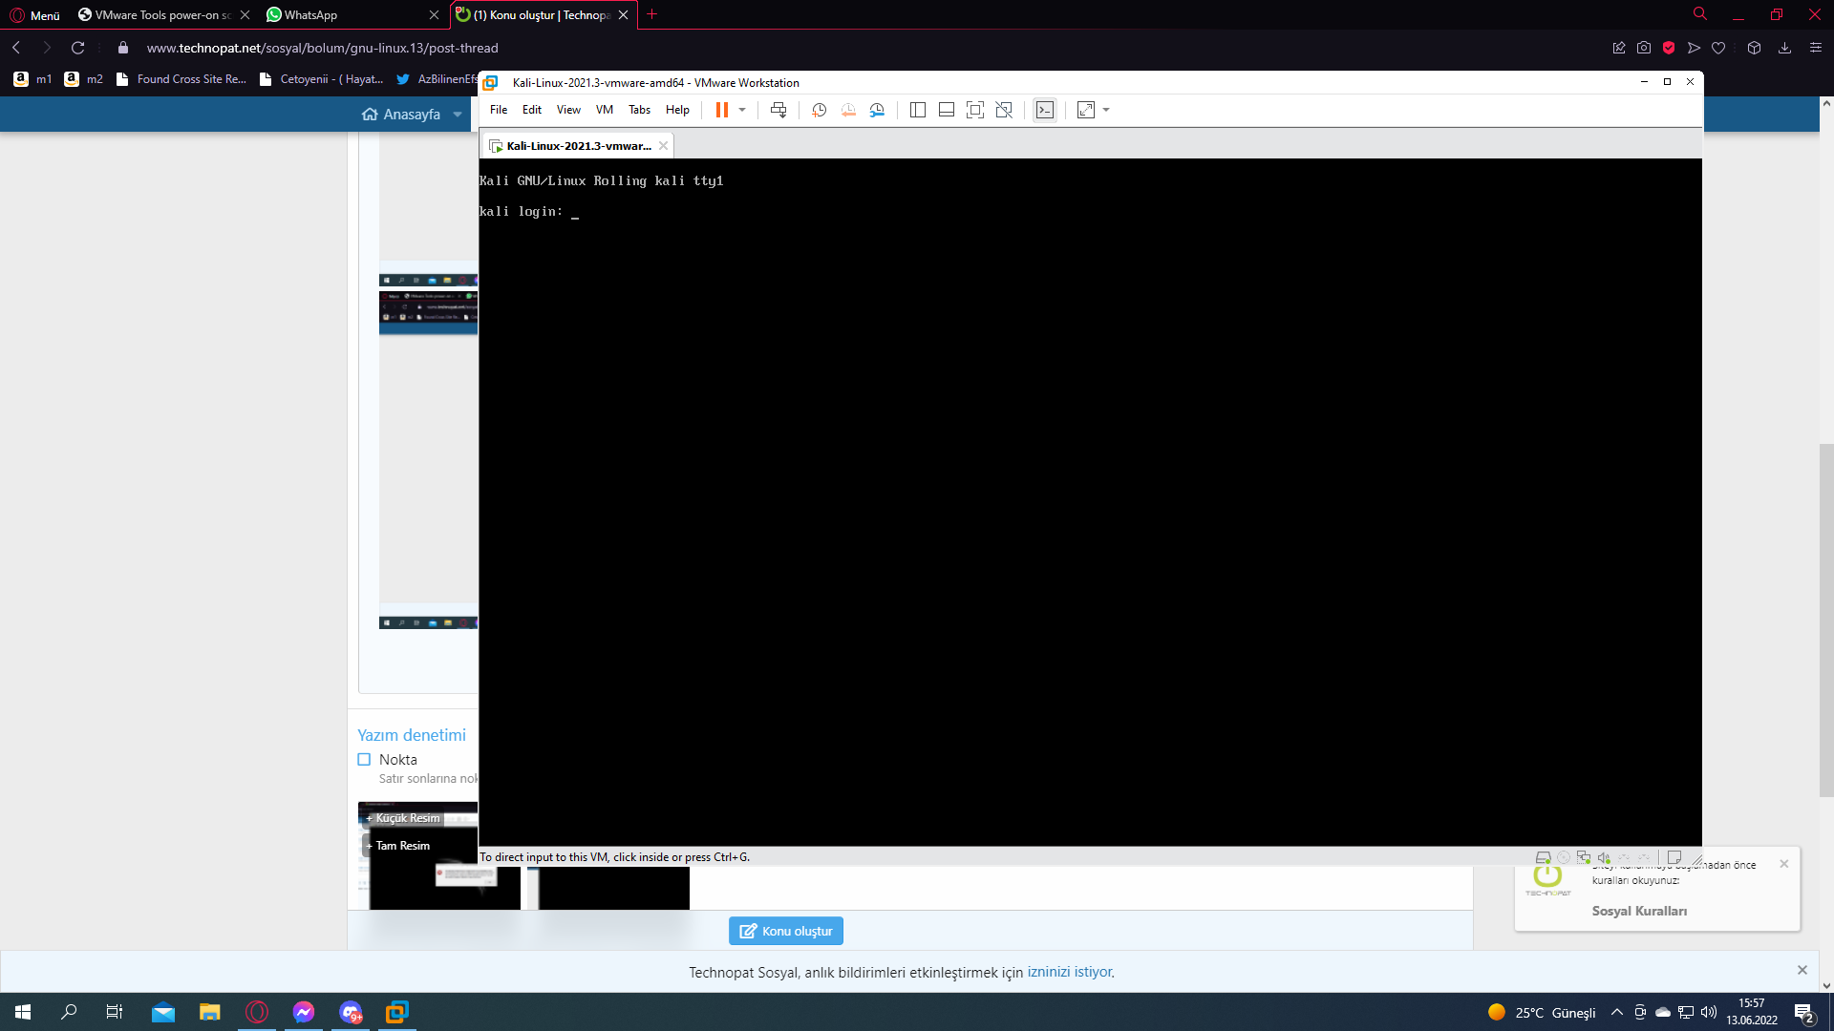Click the orange Pause VM button

(721, 110)
